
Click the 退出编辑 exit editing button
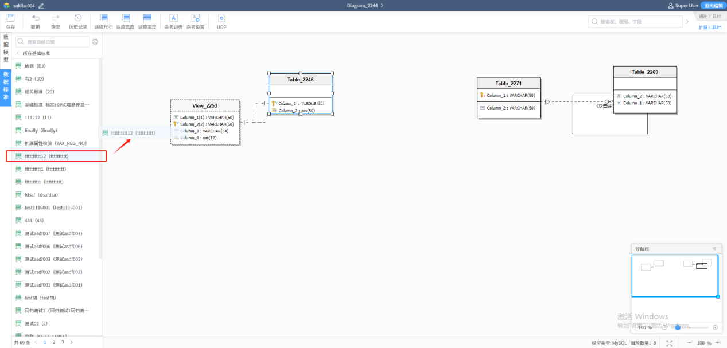[x=713, y=5]
